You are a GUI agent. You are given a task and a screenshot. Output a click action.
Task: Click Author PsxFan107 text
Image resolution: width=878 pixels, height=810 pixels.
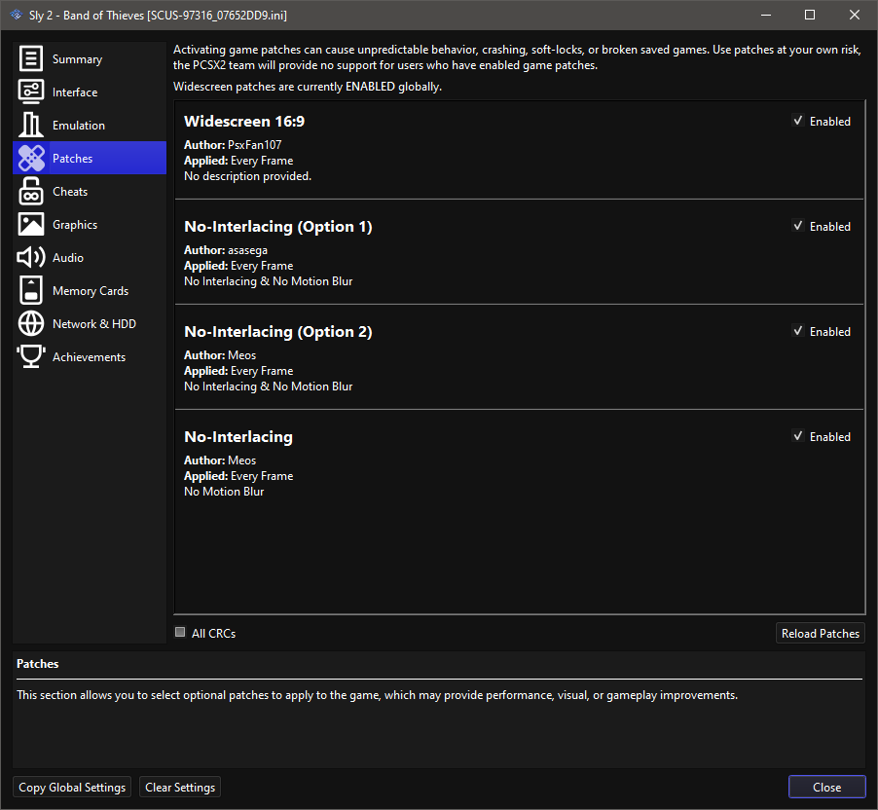[x=233, y=144]
